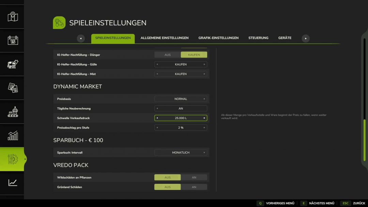
Task: Select the KI-Helfer-Nachfüllung – Gülle row label
Action: (77, 64)
